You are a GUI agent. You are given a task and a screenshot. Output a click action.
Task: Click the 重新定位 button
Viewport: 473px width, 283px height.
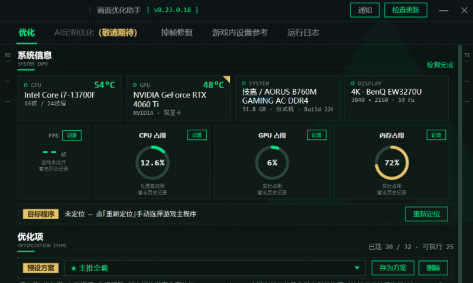426,214
